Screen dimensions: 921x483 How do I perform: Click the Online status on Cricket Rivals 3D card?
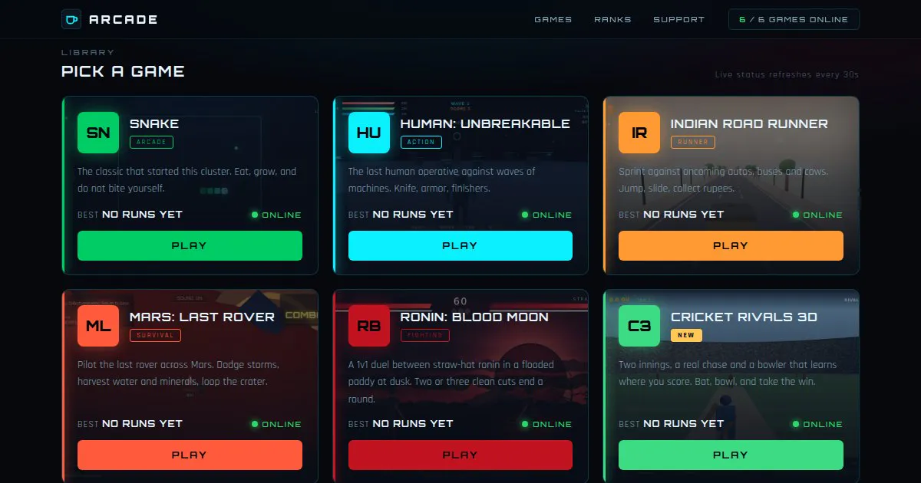(x=817, y=424)
